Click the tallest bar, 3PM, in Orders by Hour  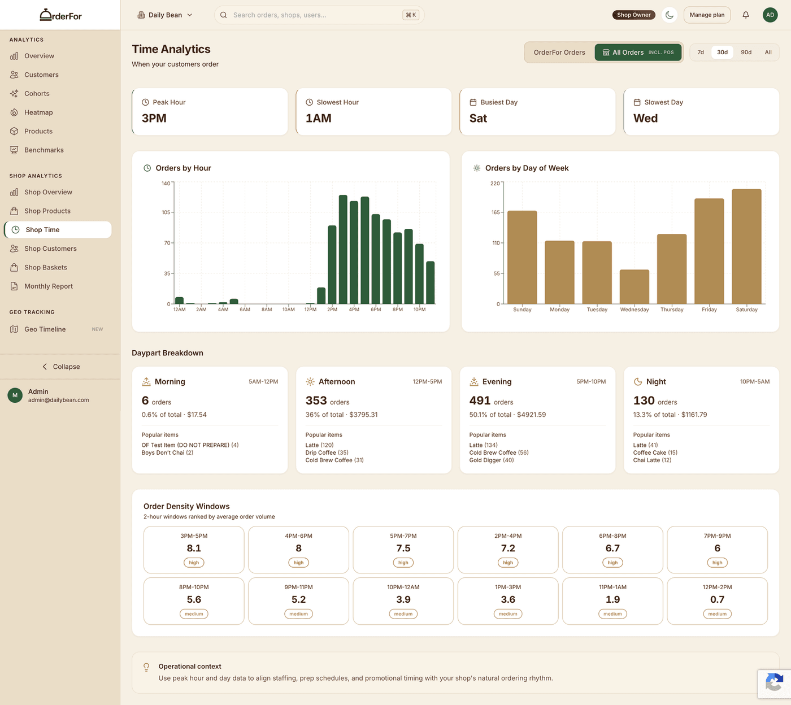343,250
